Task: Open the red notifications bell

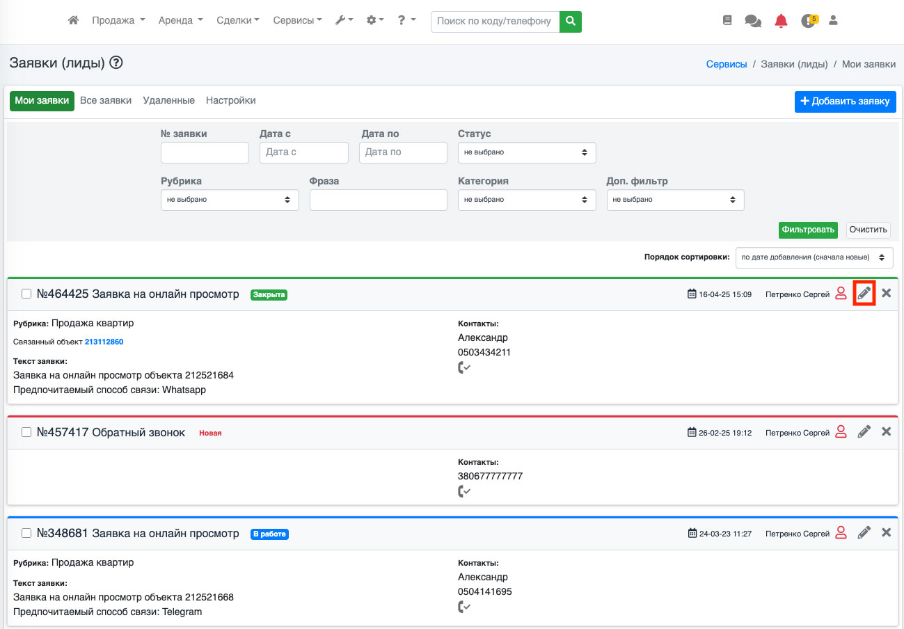Action: [781, 21]
